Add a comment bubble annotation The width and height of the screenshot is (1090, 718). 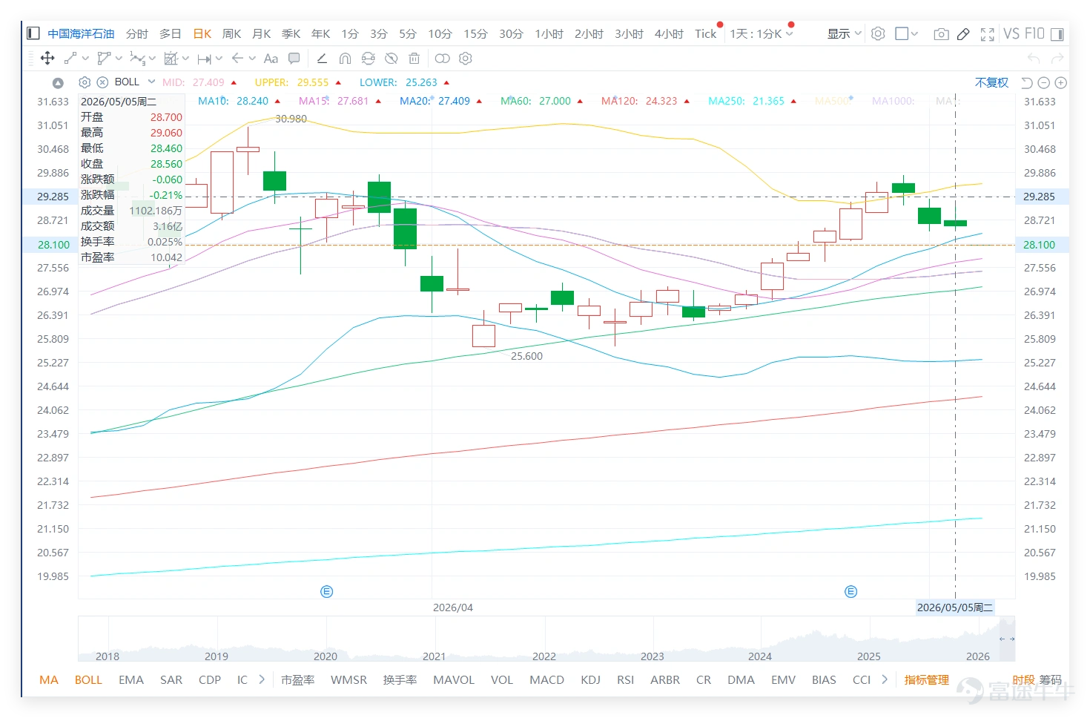pos(294,59)
